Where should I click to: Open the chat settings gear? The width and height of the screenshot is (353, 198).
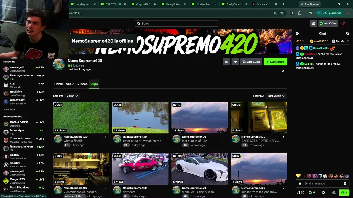(x=323, y=193)
